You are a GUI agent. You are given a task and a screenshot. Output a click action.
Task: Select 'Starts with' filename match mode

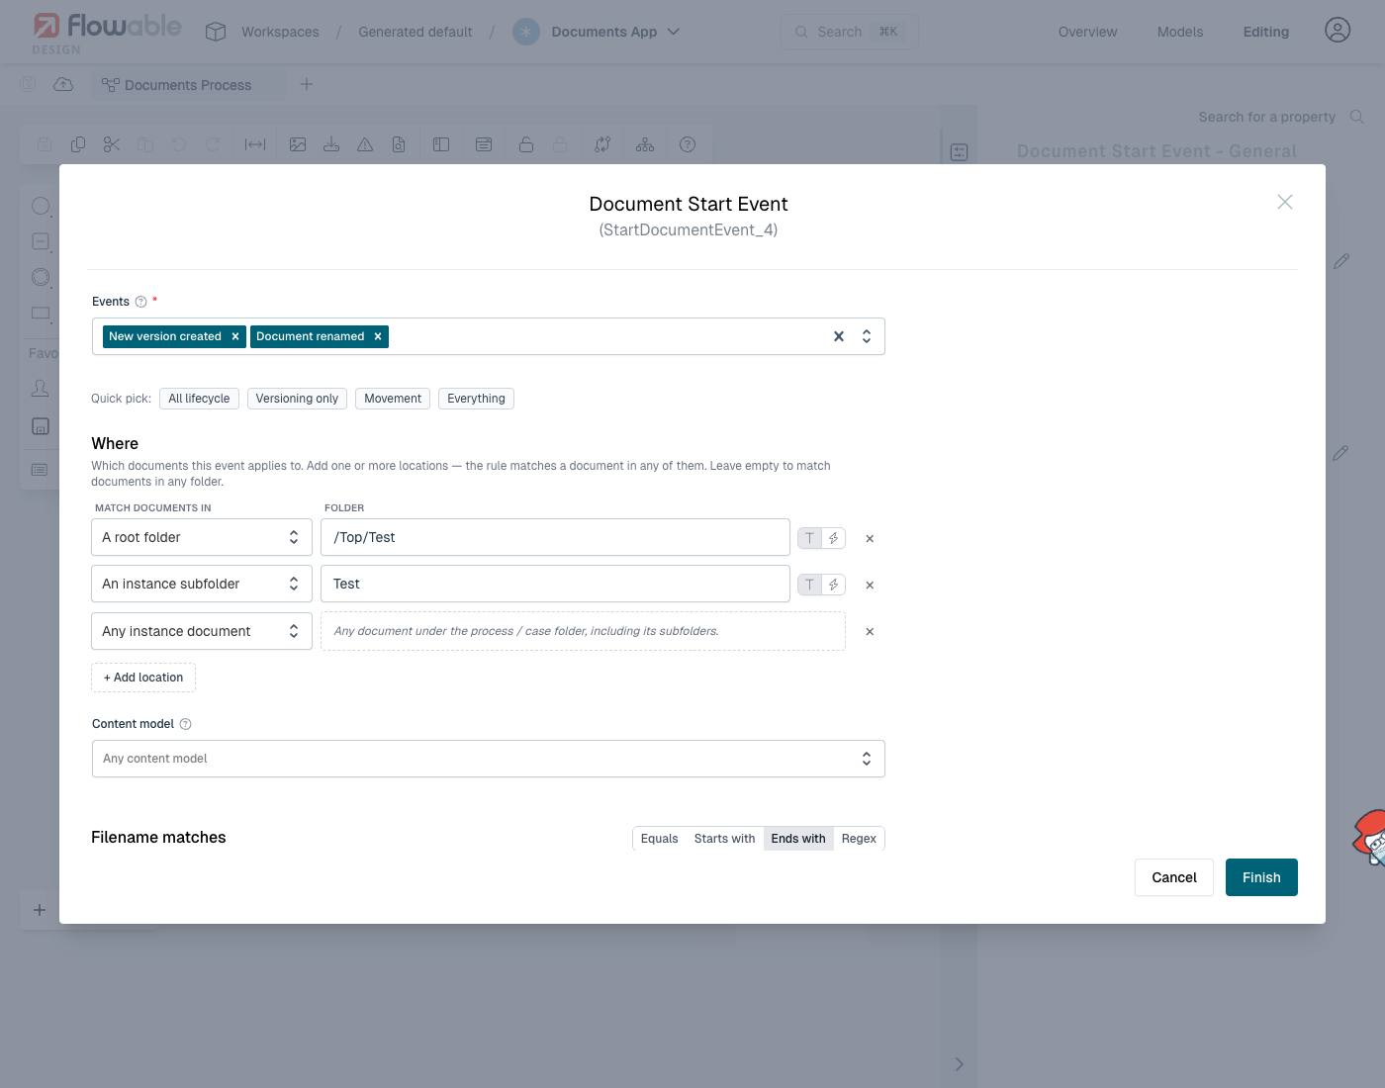[x=724, y=839]
